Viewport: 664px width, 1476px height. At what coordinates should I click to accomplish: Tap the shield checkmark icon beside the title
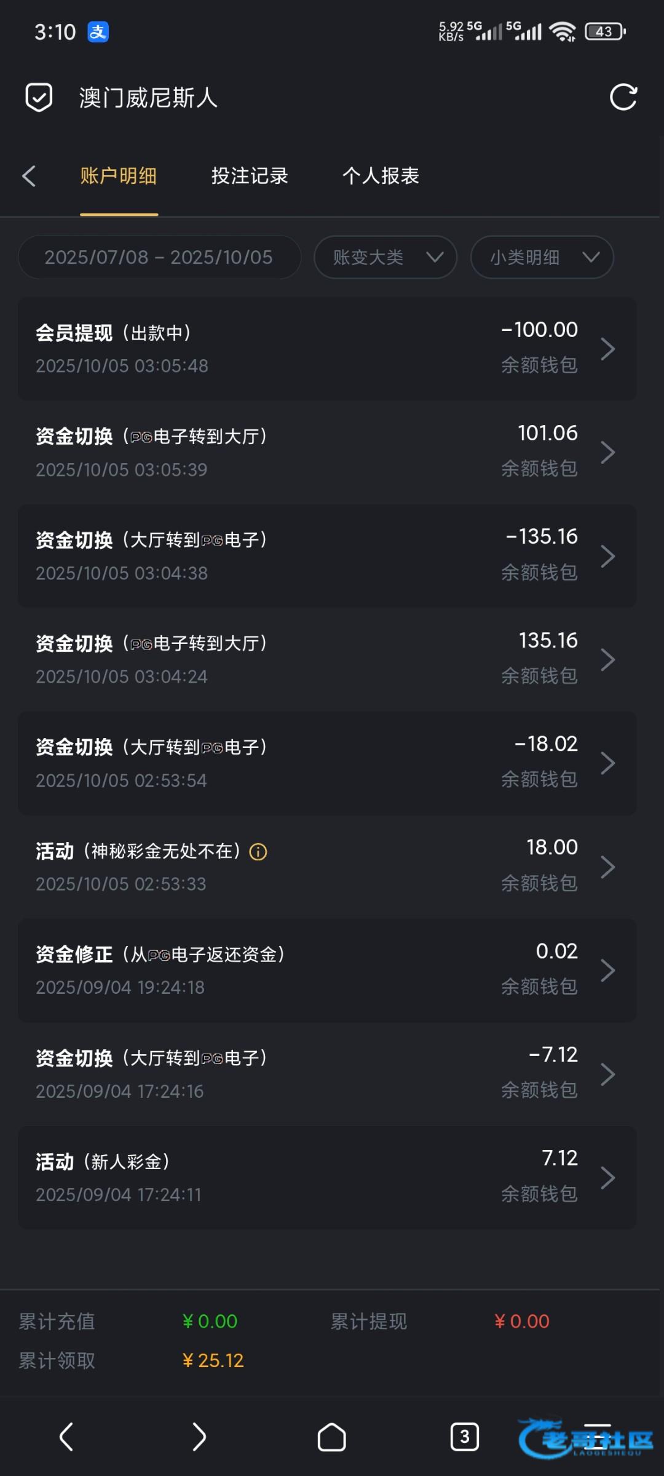pos(39,97)
